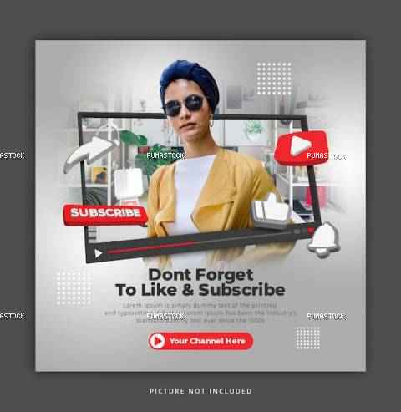The height and width of the screenshot is (412, 401).
Task: Click the PICTURE NOT INCLUDED caption
Action: [x=200, y=391]
